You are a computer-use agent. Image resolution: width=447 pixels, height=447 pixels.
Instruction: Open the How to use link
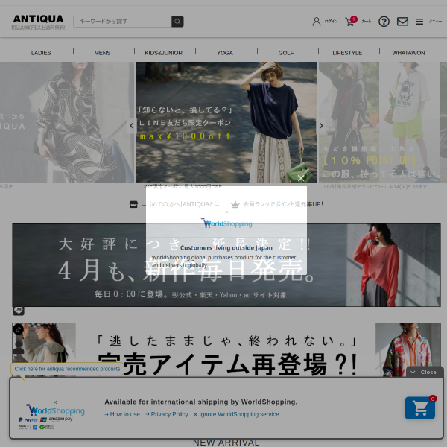(122, 414)
